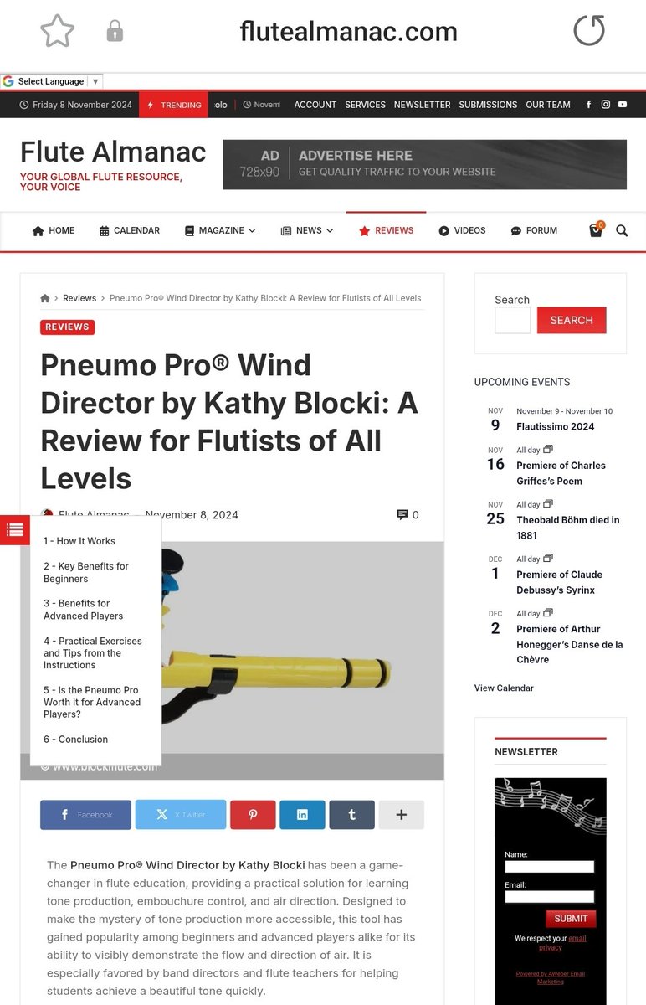The image size is (646, 1005).
Task: Click the newsletter SUBMIT button
Action: click(x=571, y=919)
